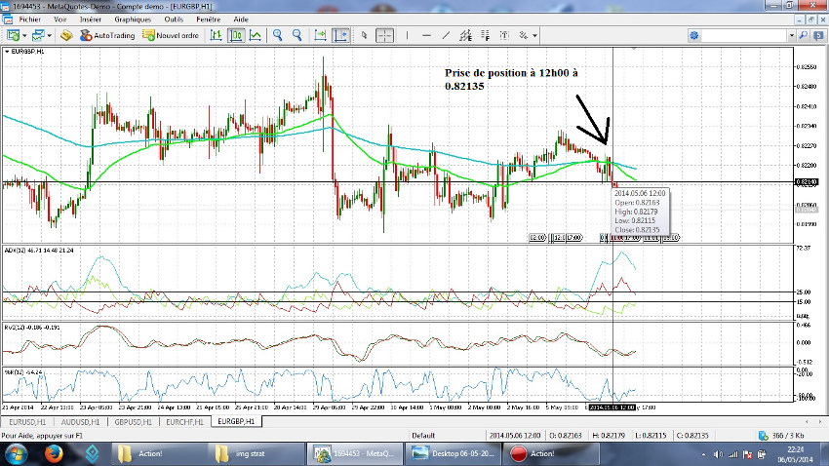Click the MetaTrader icon in menu bar
The image size is (829, 466).
[x=8, y=19]
